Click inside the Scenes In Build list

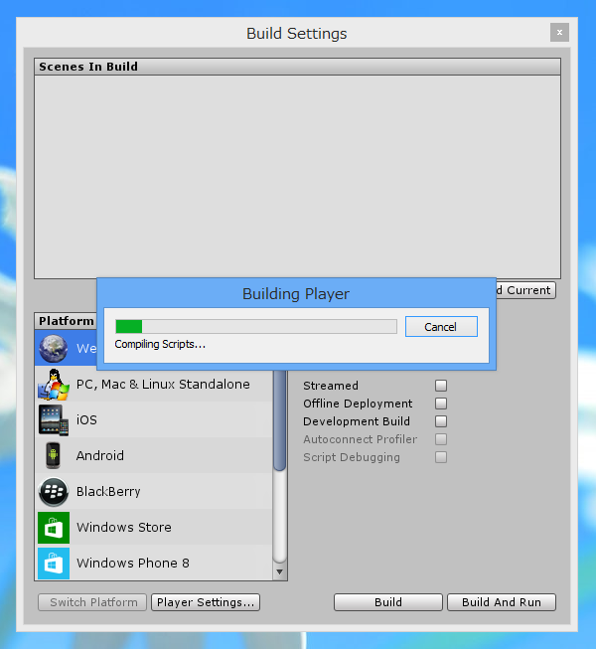[297, 177]
